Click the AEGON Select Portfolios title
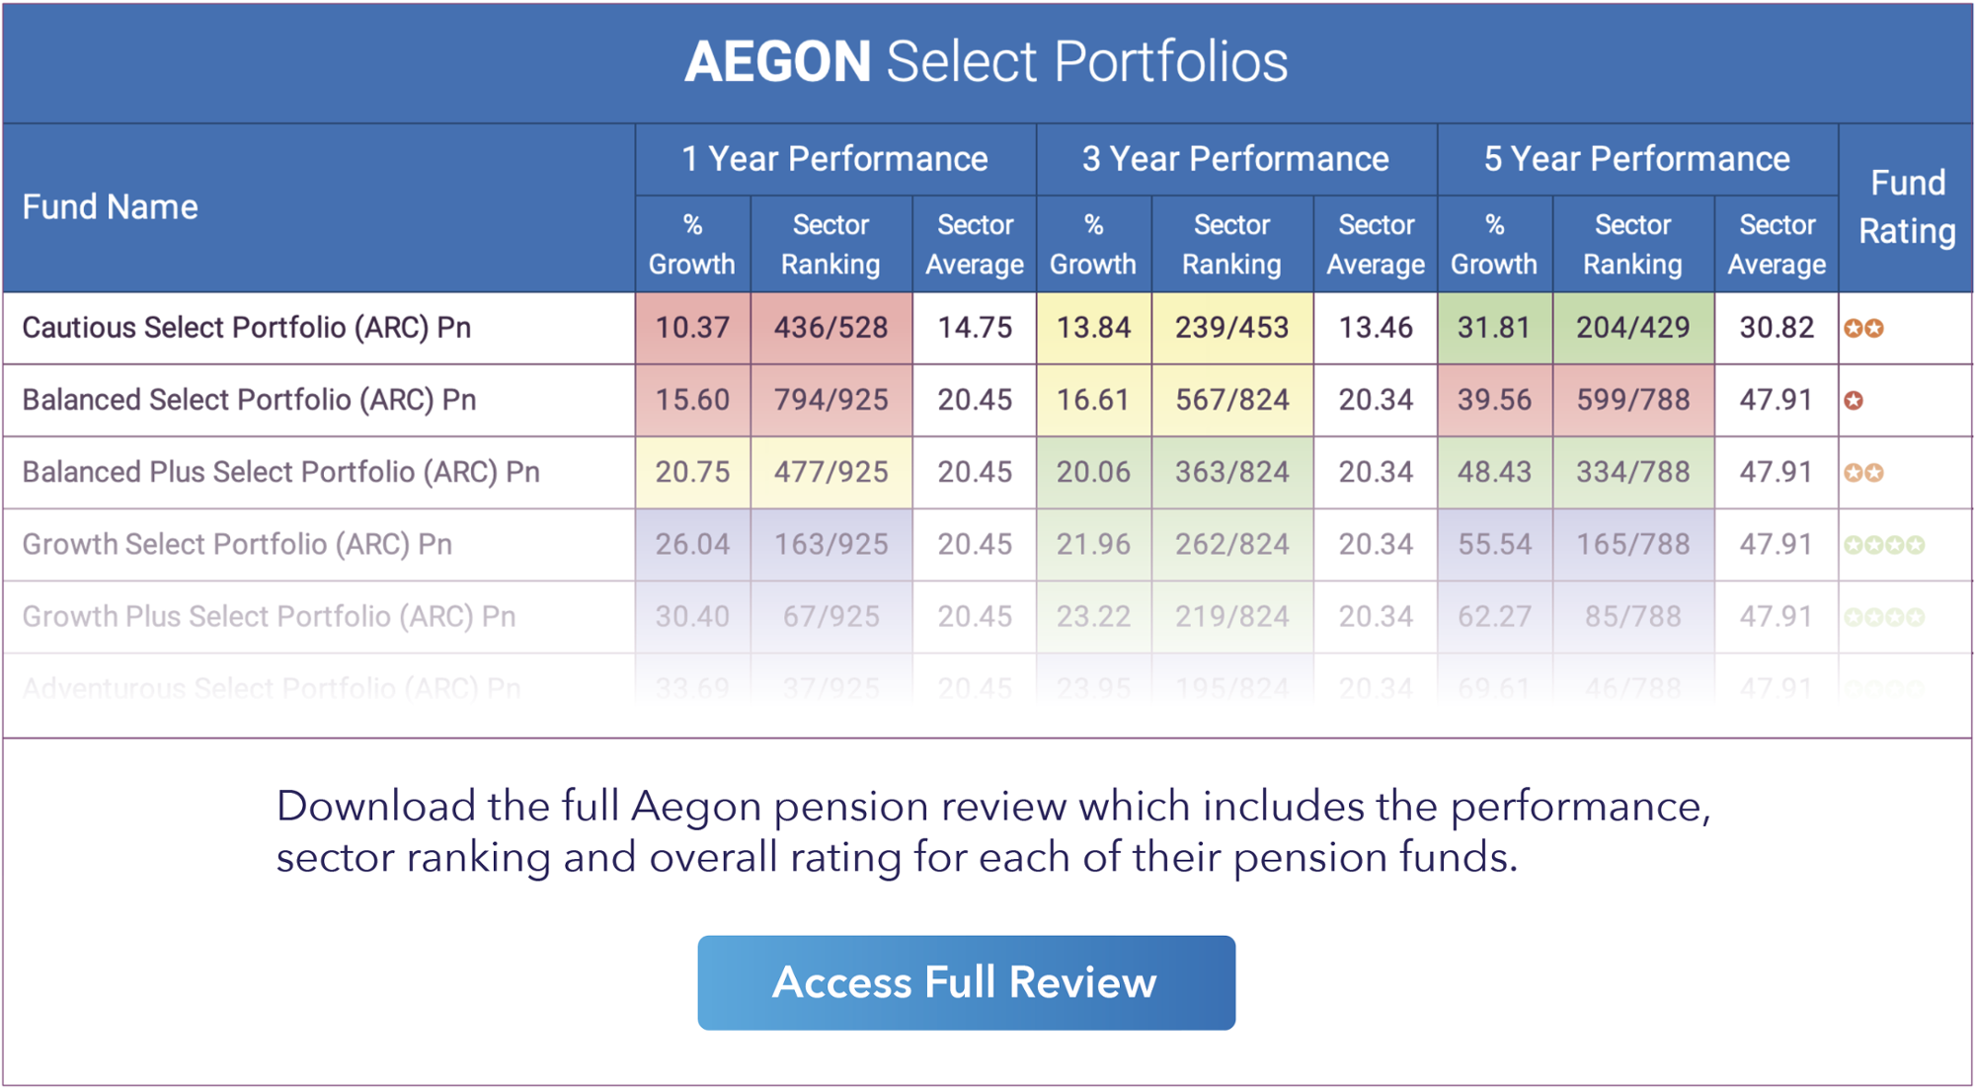 pyautogui.click(x=986, y=61)
